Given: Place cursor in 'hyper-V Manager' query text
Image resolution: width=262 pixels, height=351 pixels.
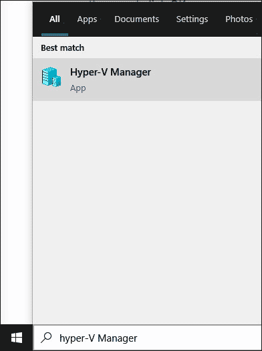Looking at the screenshot, I should tap(98, 338).
